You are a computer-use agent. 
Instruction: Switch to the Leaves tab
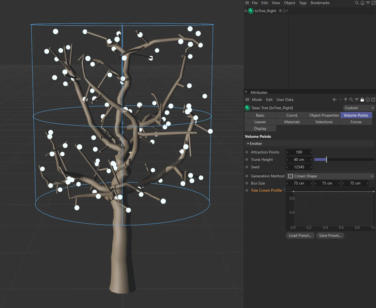(260, 122)
